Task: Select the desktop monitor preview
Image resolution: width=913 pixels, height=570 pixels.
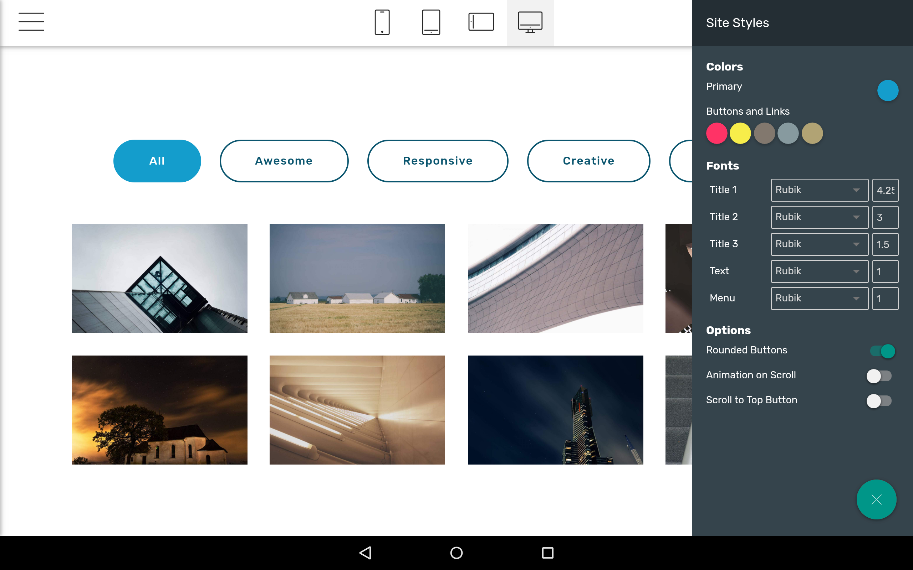Action: 530,22
